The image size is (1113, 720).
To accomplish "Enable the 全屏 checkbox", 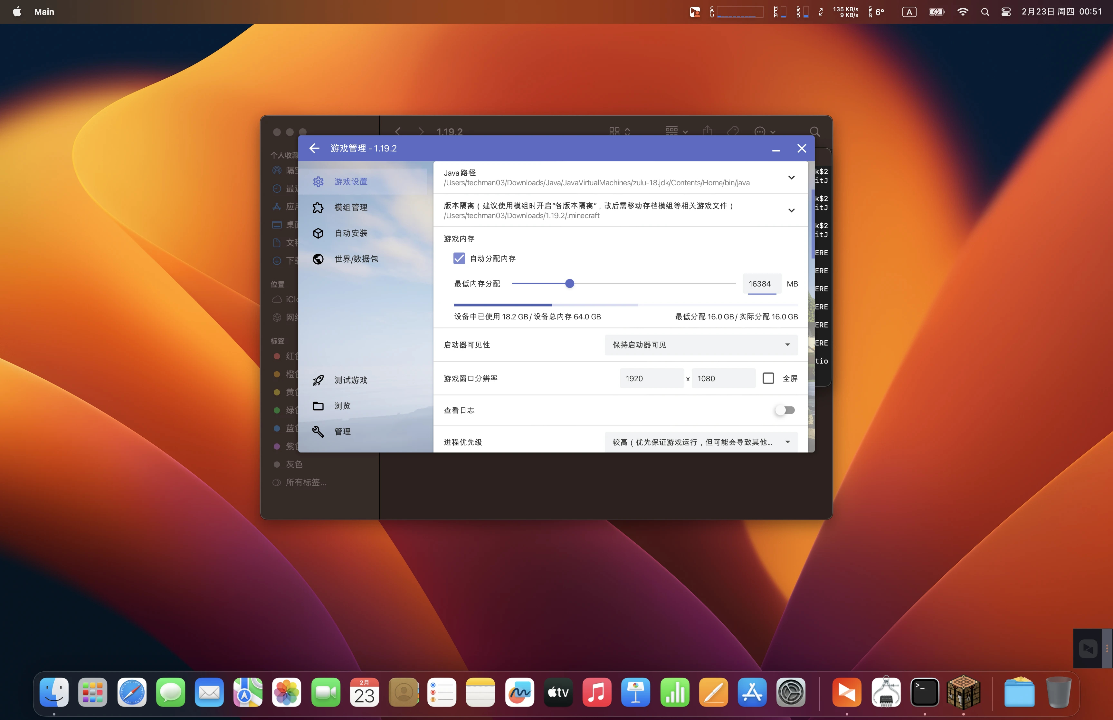I will (x=768, y=378).
